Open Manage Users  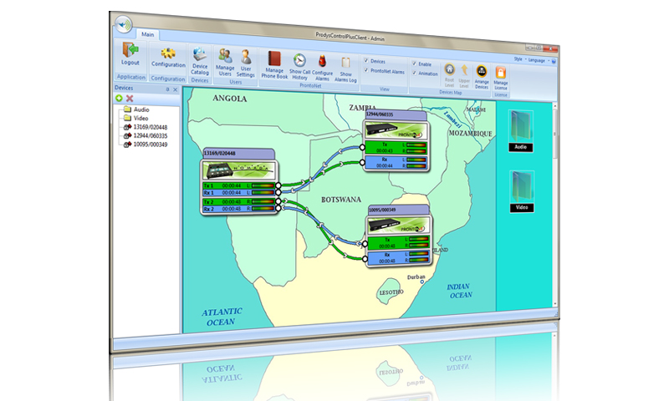[225, 60]
